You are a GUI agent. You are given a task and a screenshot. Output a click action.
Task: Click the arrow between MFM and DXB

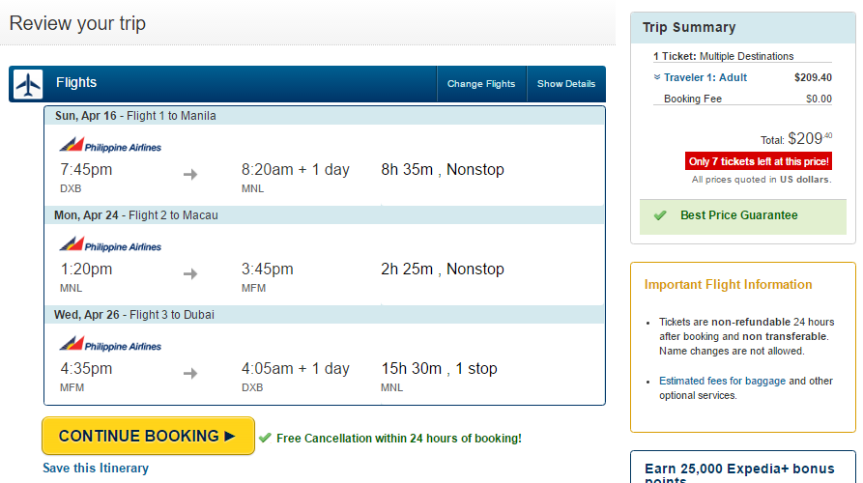[190, 374]
